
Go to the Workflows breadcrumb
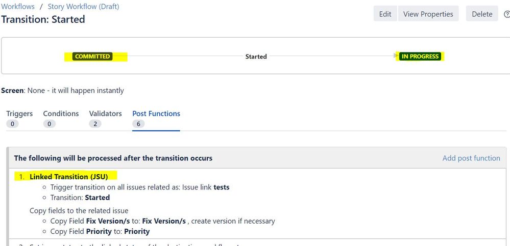point(18,7)
